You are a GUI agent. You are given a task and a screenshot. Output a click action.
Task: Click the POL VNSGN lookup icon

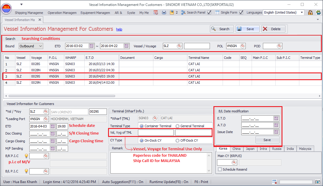click(x=242, y=46)
